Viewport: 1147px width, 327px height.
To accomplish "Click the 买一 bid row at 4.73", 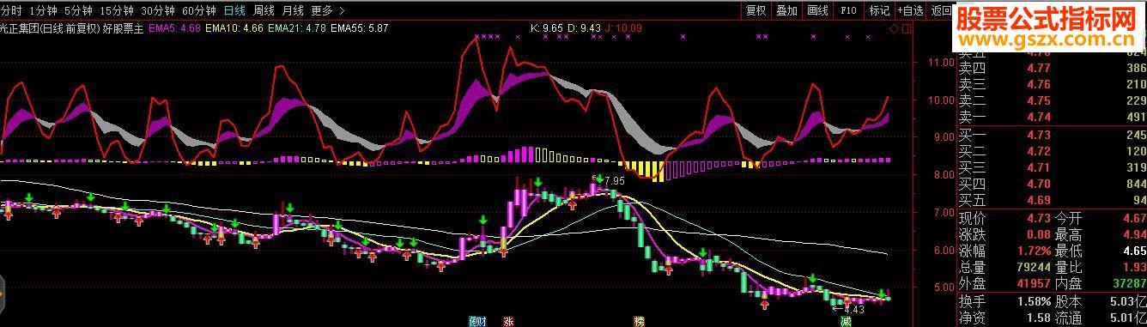I will [1052, 134].
